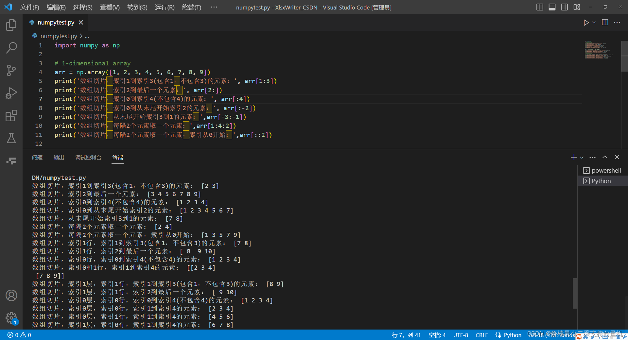Open the Accounts menu icon
The height and width of the screenshot is (340, 628).
[11, 296]
